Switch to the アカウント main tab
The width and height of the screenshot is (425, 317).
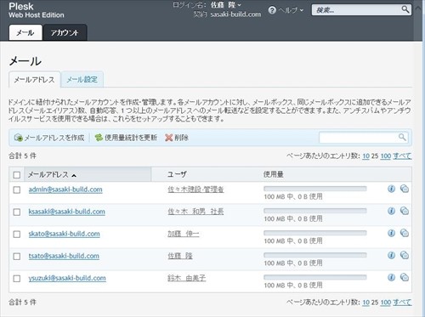point(65,32)
